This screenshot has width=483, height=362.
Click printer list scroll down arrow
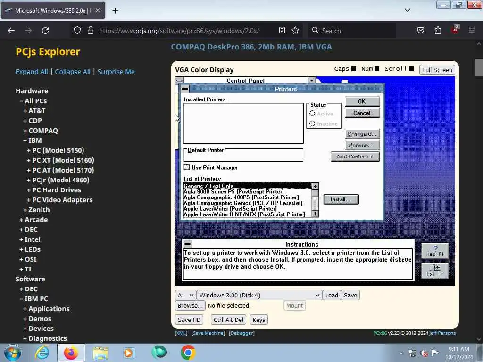[x=315, y=214]
